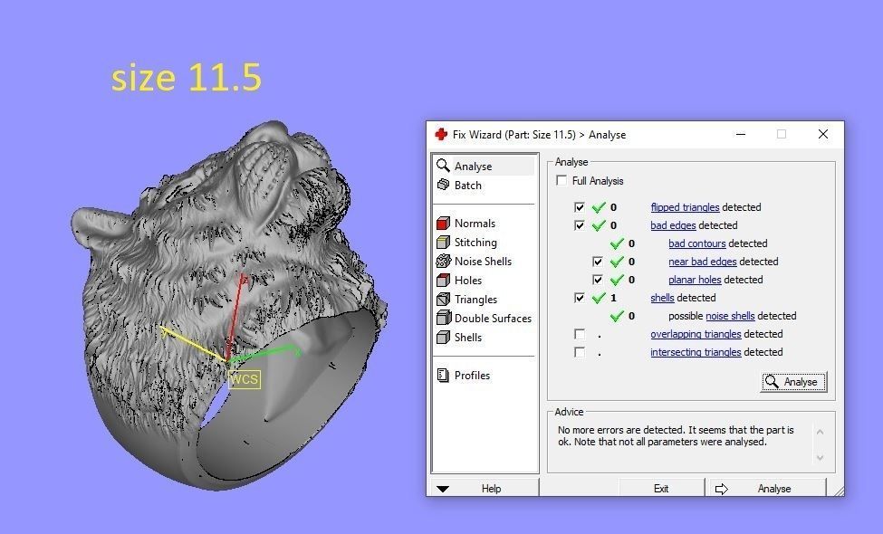
Task: Click the Stitching cube icon
Action: coord(443,242)
